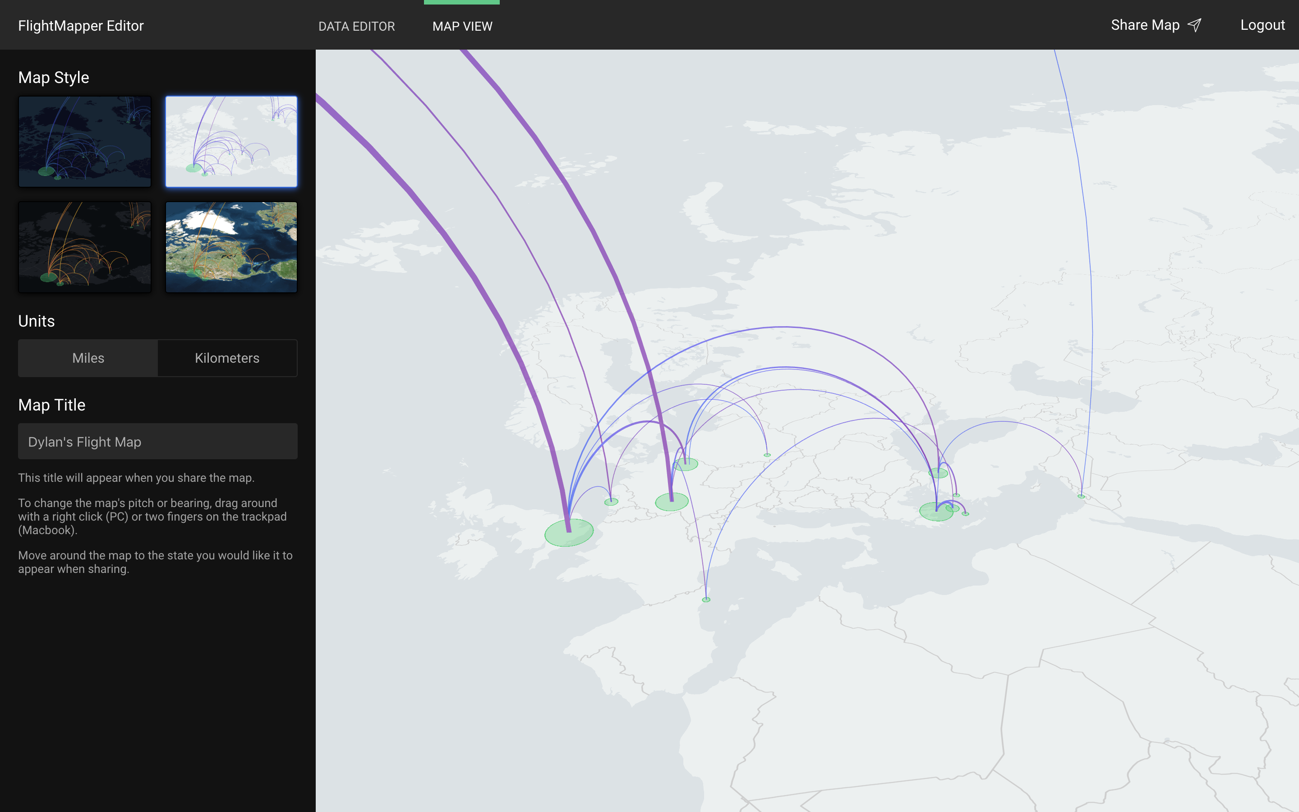Screen dimensions: 1299x812
Task: Select the MAP VIEW tab
Action: pos(462,26)
